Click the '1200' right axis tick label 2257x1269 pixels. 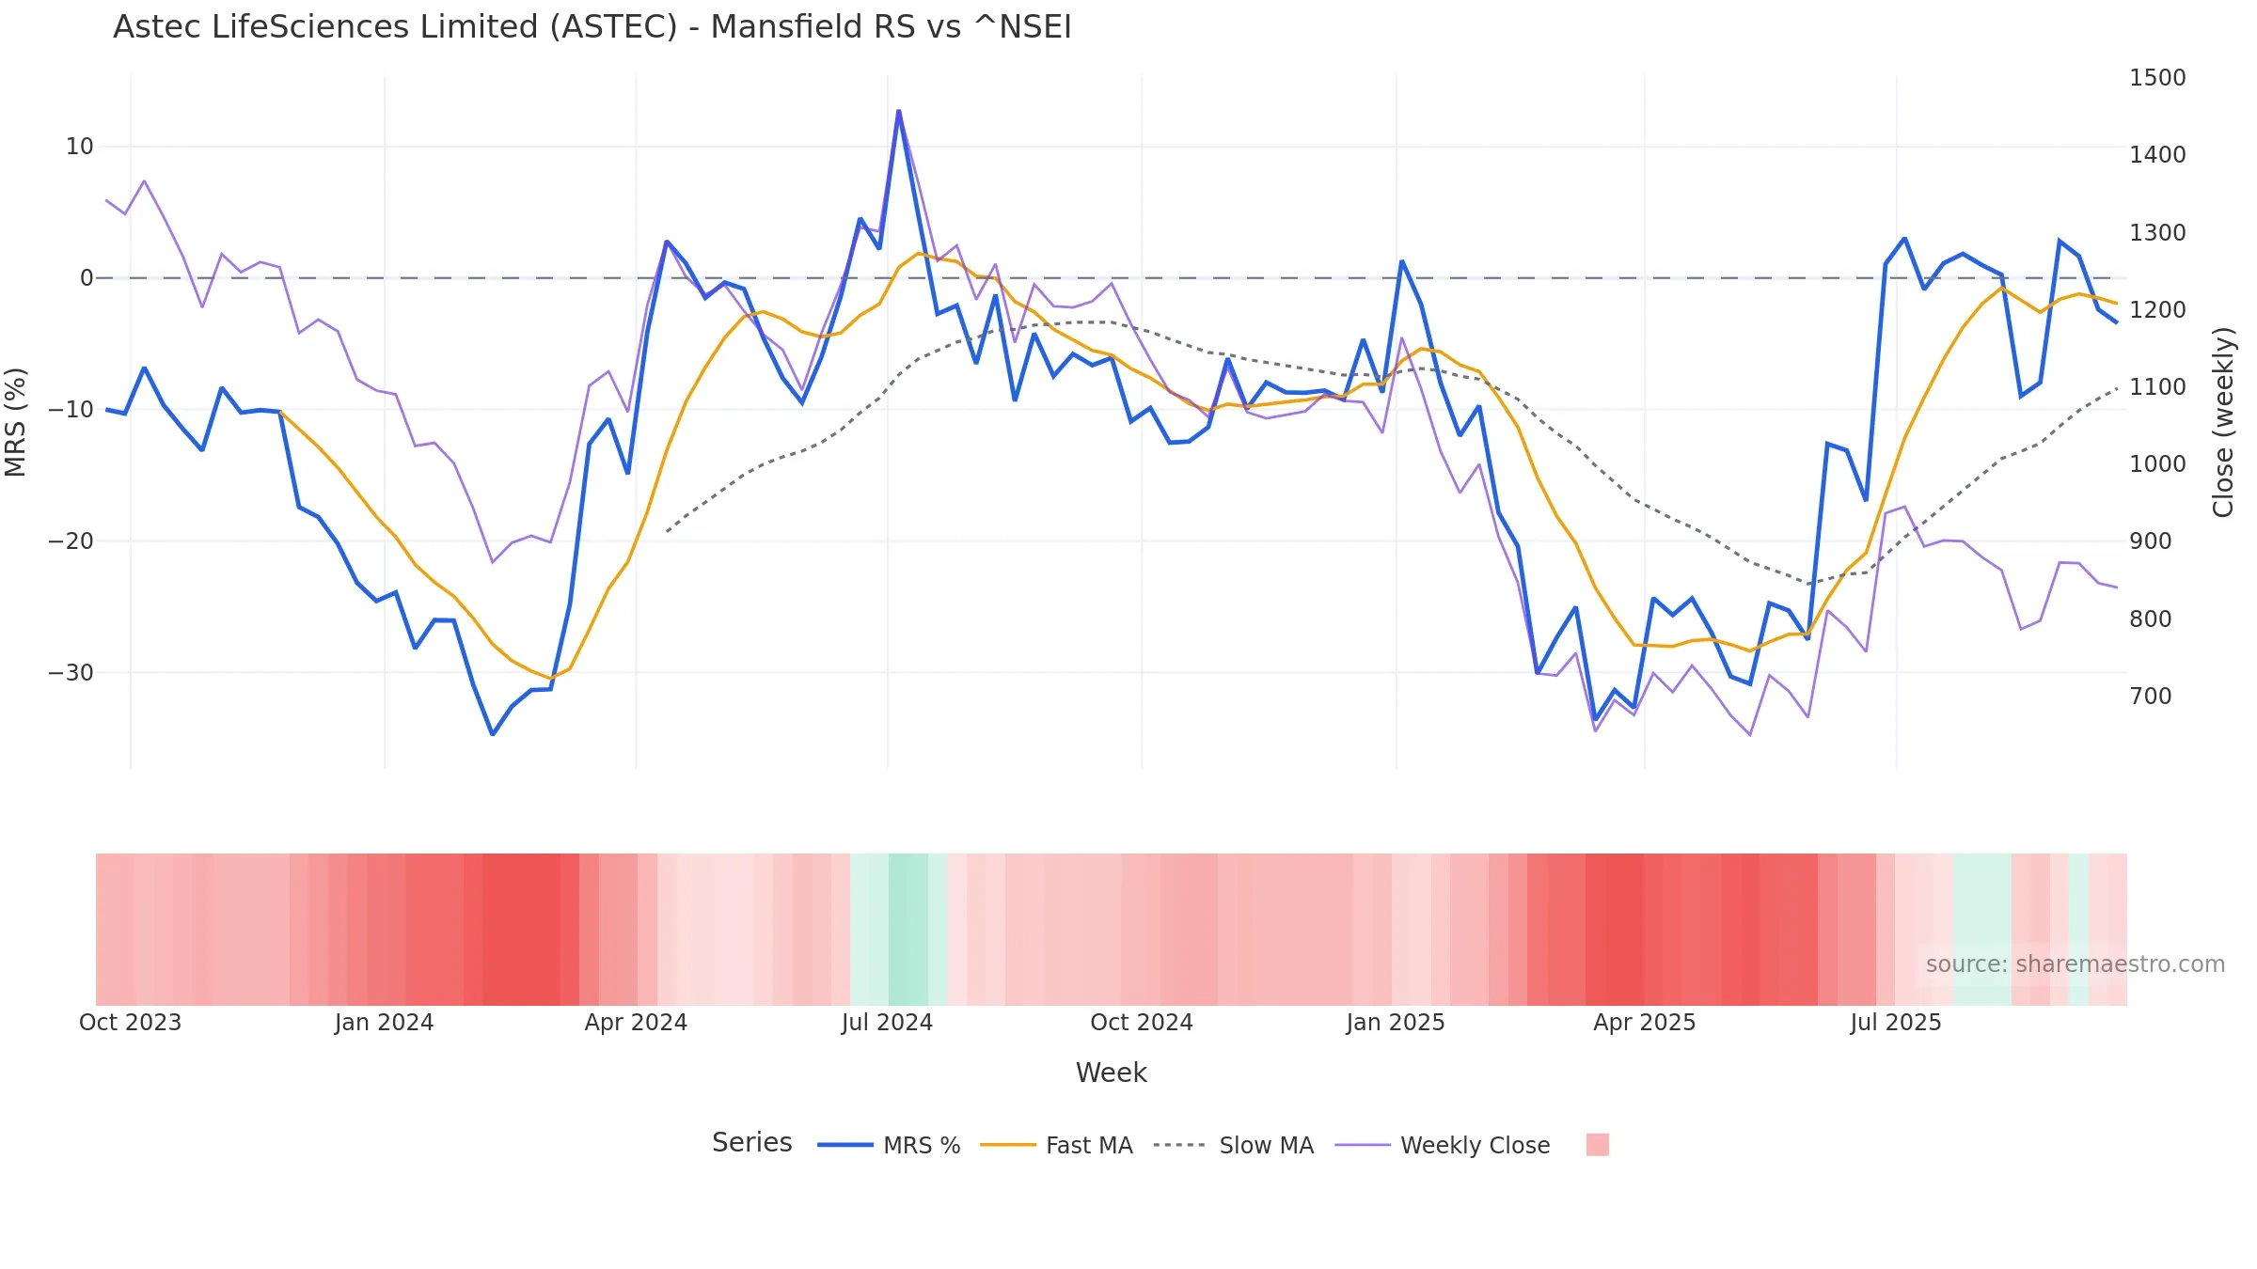tap(2157, 310)
